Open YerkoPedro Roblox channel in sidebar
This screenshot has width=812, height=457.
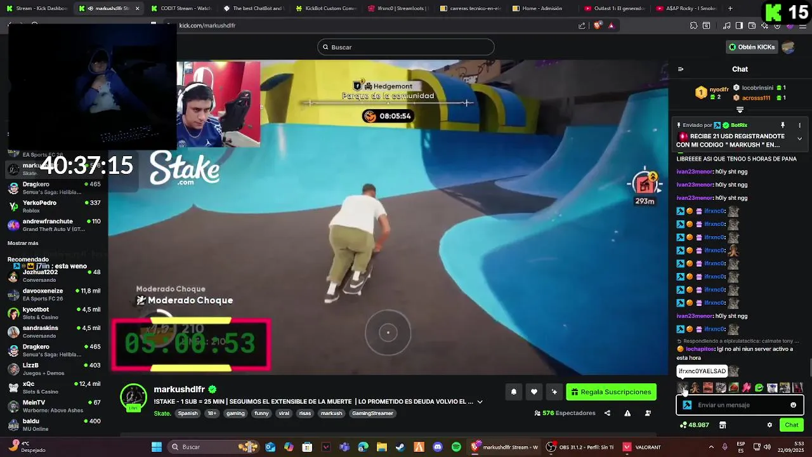coord(54,206)
